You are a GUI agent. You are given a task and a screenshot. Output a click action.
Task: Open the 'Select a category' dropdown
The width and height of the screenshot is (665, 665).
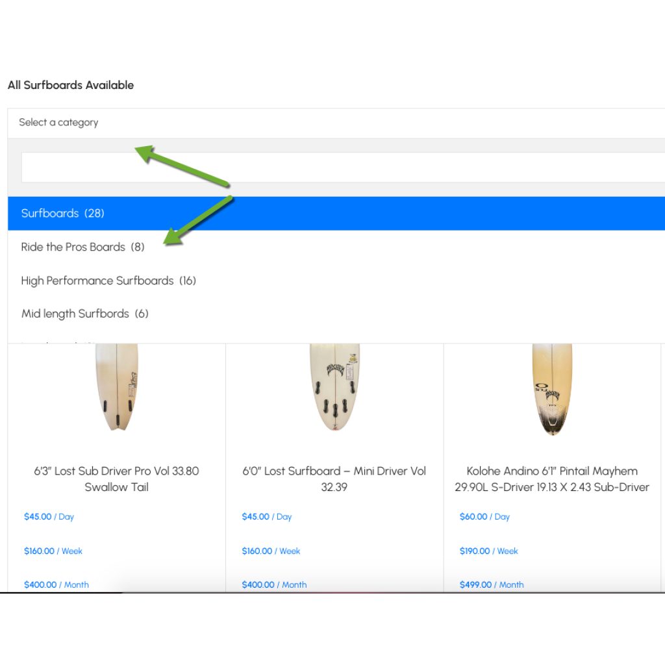336,123
